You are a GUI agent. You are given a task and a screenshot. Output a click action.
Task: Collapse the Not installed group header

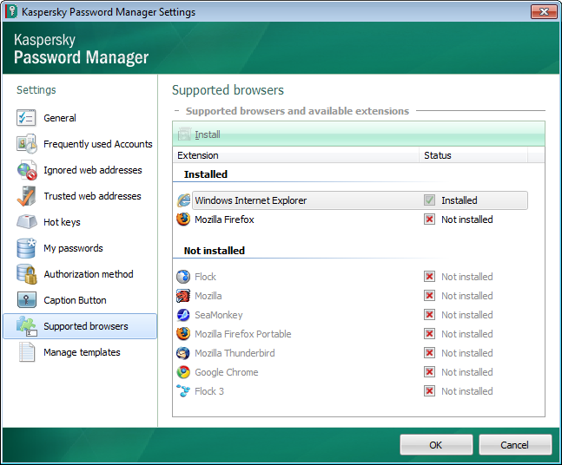coord(215,251)
